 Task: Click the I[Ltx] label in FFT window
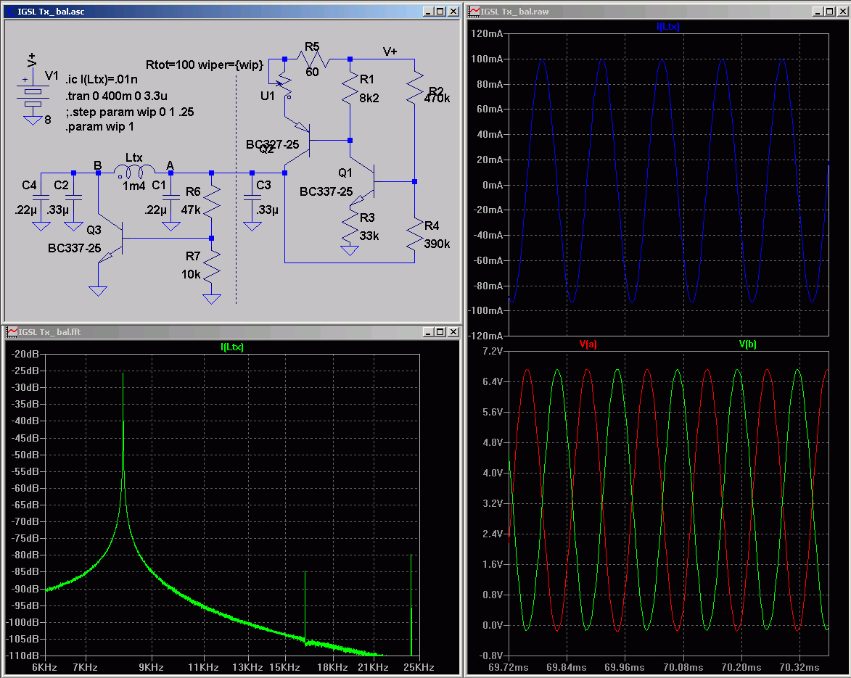tap(232, 347)
